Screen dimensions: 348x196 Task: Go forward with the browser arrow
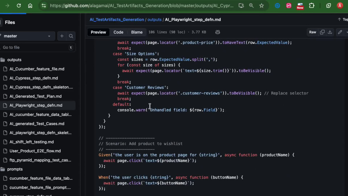(7, 6)
